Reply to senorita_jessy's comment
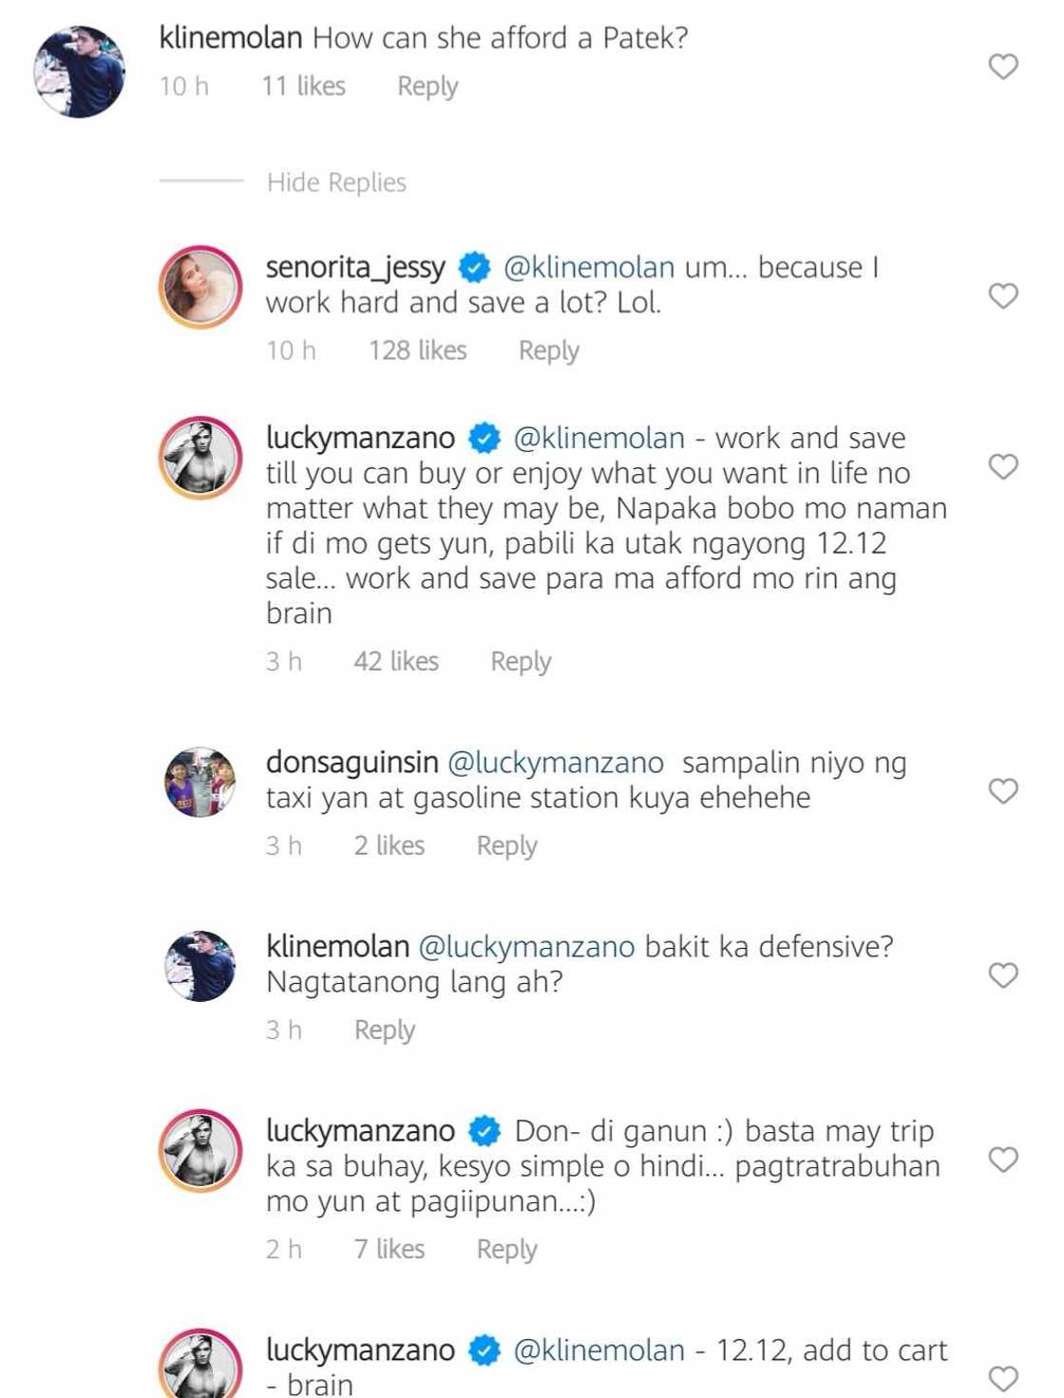This screenshot has width=1064, height=1398. (x=548, y=350)
